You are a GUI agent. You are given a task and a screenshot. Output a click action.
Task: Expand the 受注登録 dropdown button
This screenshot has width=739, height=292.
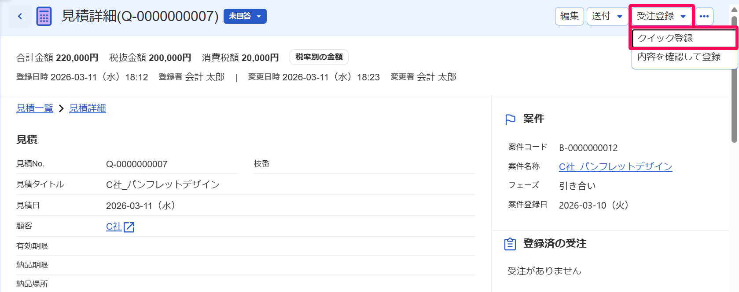662,16
